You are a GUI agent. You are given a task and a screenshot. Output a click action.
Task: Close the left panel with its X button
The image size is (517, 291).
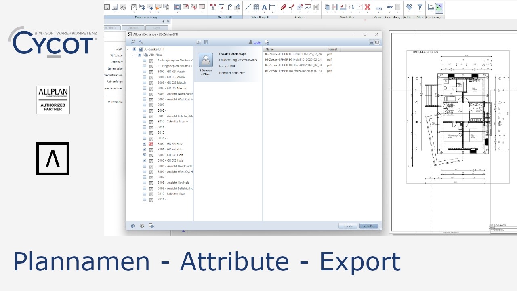pos(168,21)
